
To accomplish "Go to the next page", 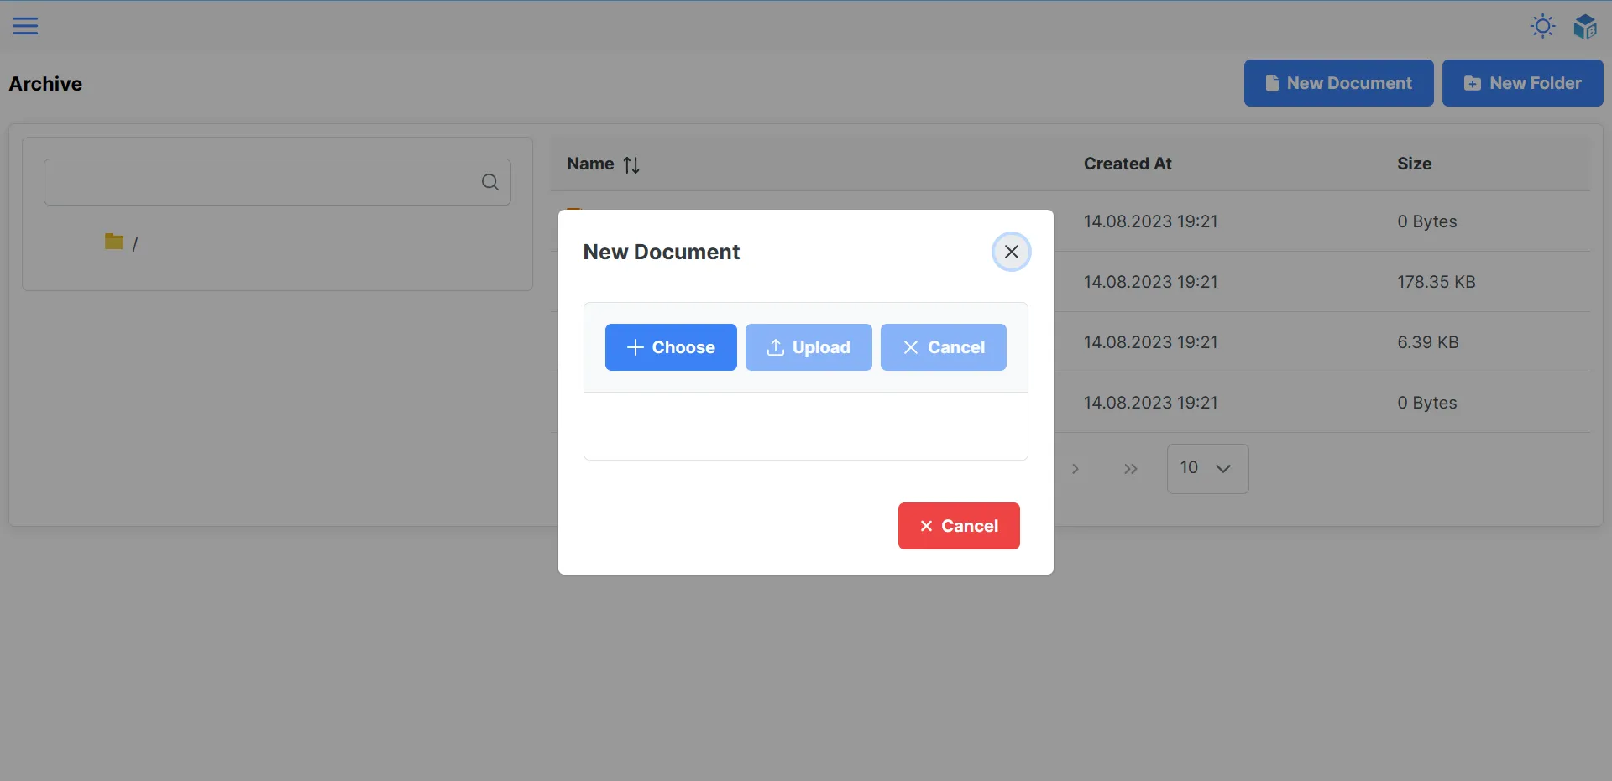I will 1075,469.
